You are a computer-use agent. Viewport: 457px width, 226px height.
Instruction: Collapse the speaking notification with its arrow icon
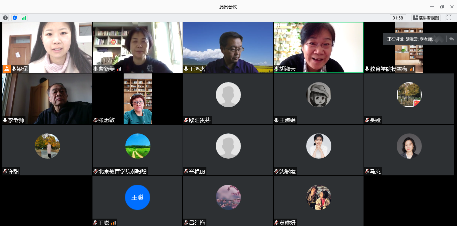451,39
